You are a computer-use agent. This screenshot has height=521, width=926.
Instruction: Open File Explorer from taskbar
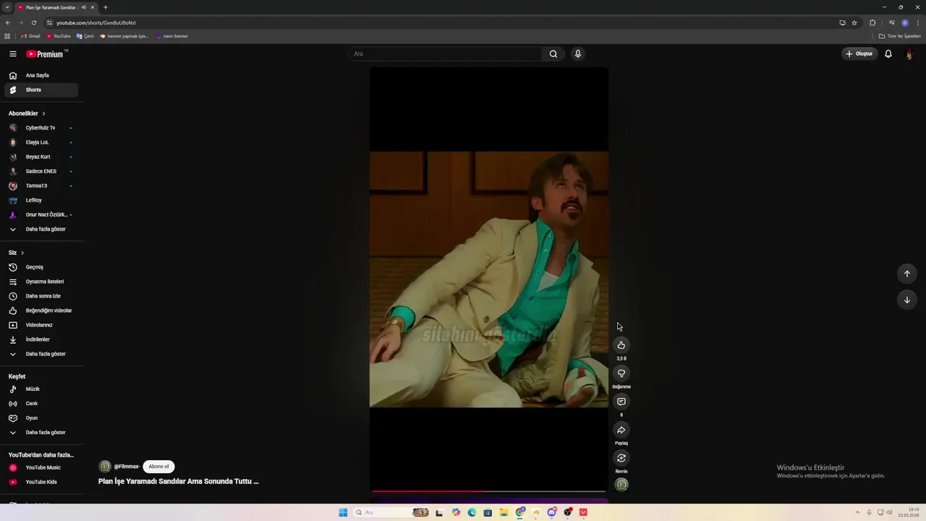coord(504,512)
